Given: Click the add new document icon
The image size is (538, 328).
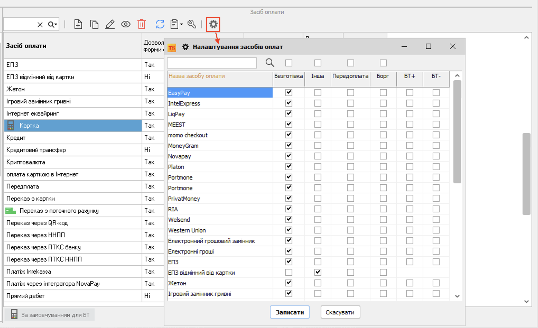Looking at the screenshot, I should pyautogui.click(x=78, y=24).
